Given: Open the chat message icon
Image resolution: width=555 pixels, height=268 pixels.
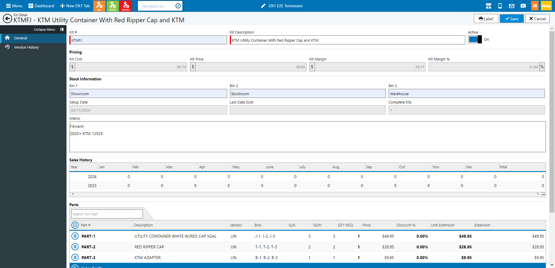Looking at the screenshot, I should click(523, 6).
